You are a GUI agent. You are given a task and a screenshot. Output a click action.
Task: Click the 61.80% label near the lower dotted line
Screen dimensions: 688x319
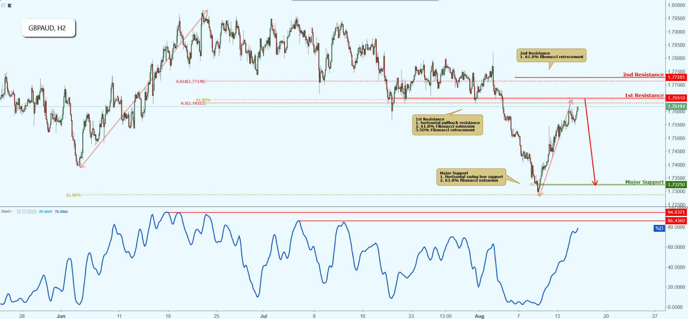tap(73, 195)
